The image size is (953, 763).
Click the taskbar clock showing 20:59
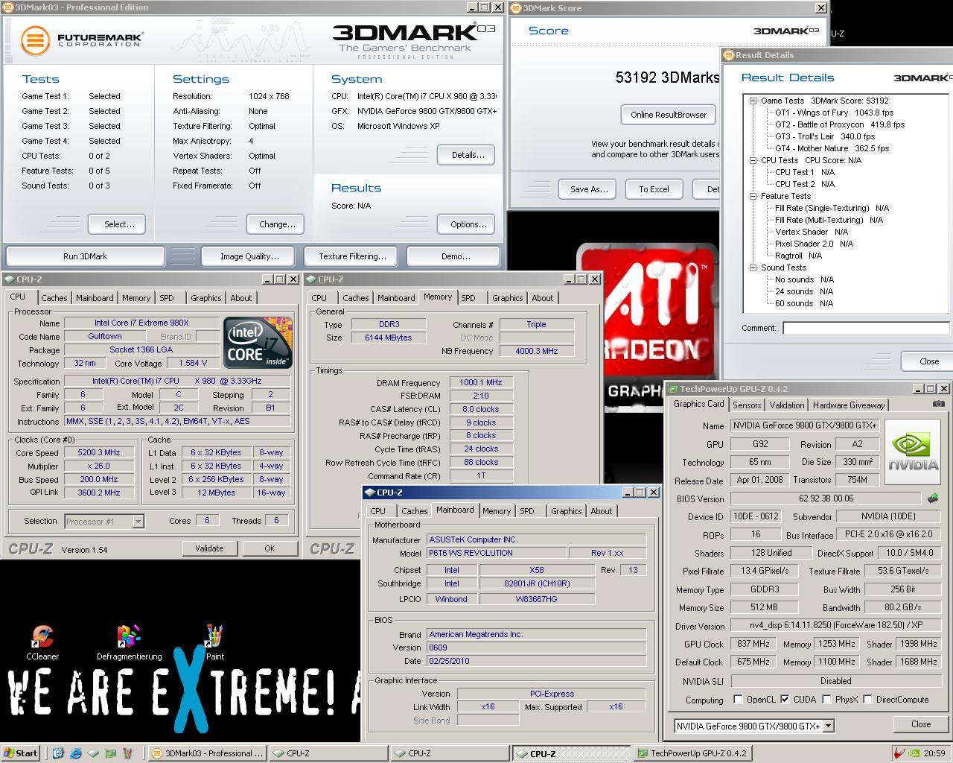934,753
